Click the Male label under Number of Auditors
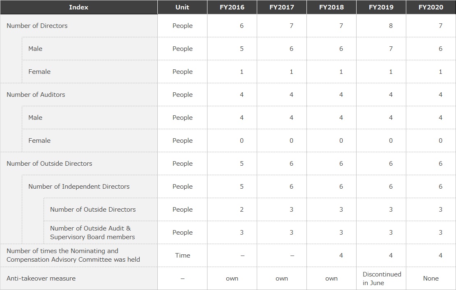Screen dimensions: 456x290 tap(35, 118)
